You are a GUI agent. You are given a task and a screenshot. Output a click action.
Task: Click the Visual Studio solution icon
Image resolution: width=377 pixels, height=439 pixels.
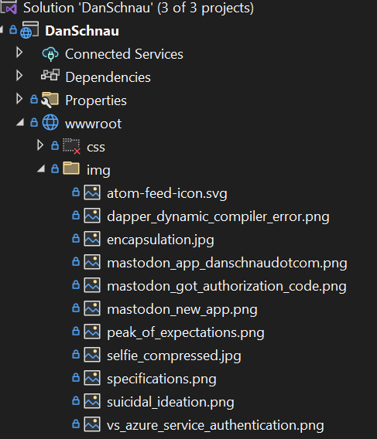click(x=9, y=7)
